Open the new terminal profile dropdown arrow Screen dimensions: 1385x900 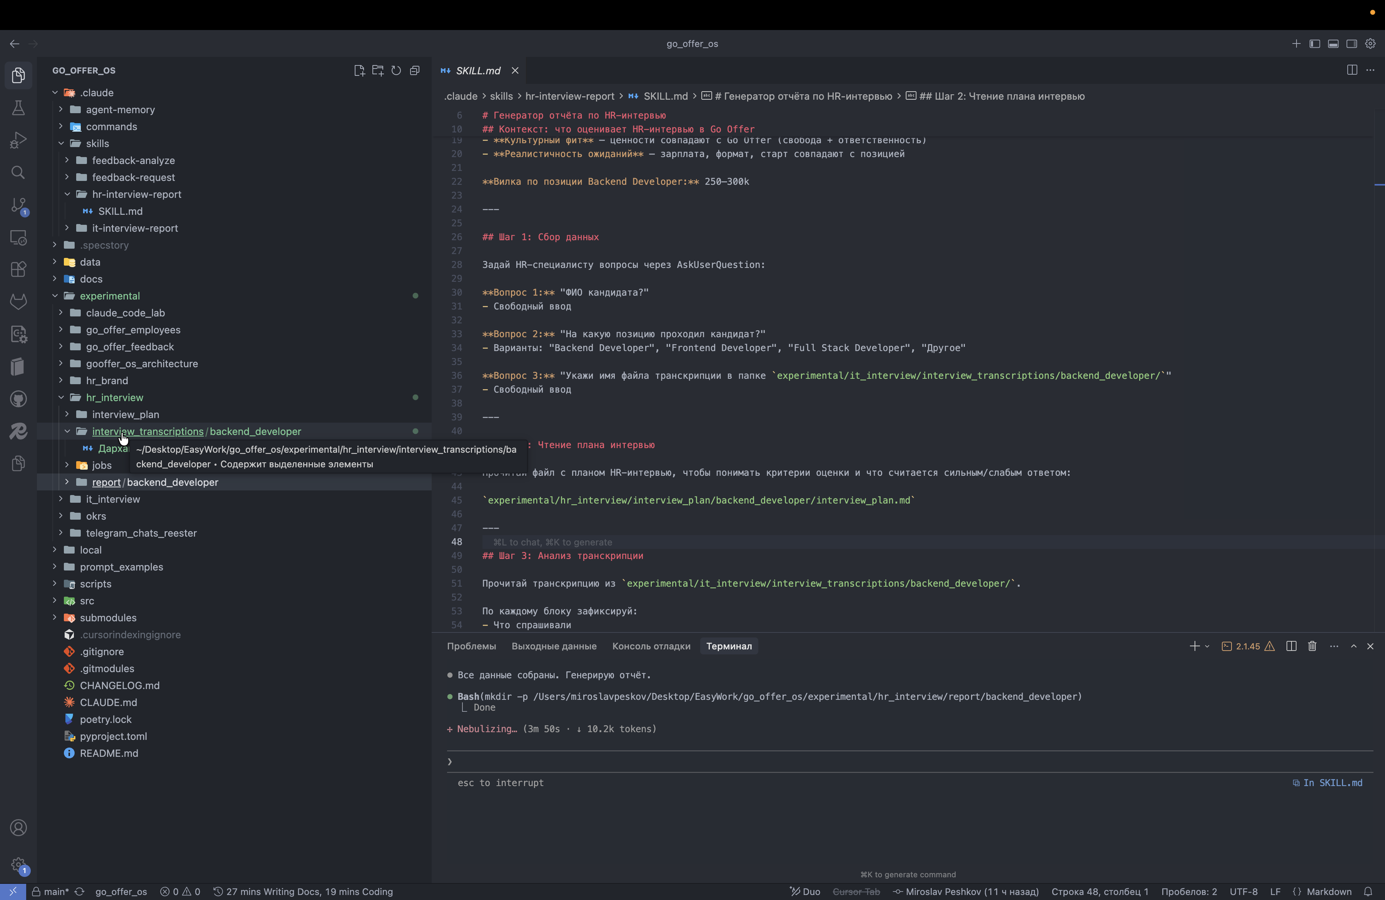[x=1207, y=646]
